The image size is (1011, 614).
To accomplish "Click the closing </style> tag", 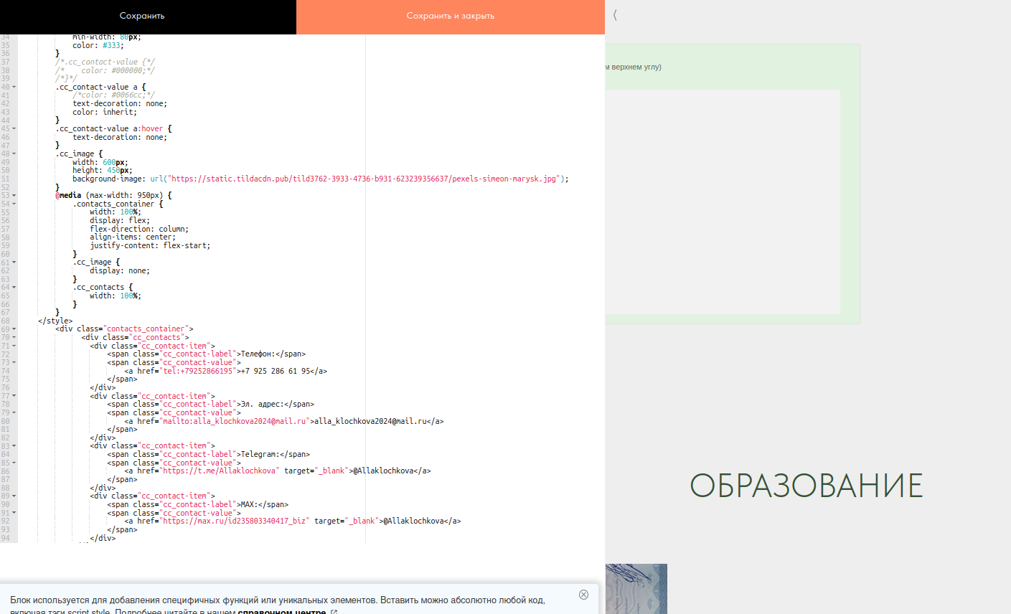I will pyautogui.click(x=55, y=321).
